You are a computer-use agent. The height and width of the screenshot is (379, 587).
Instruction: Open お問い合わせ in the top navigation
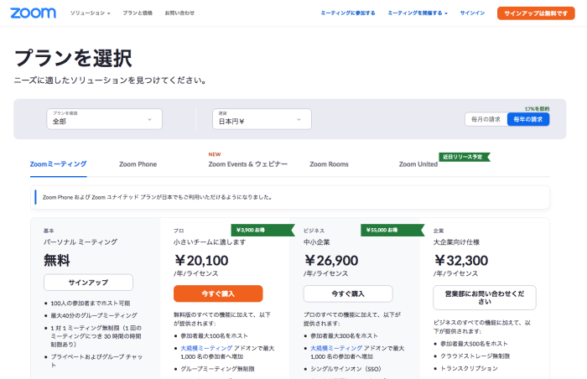click(x=179, y=13)
